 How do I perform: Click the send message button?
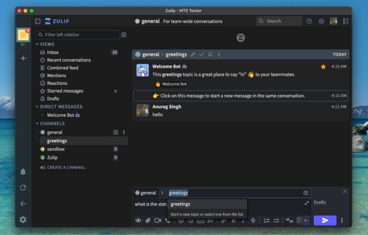(x=325, y=221)
